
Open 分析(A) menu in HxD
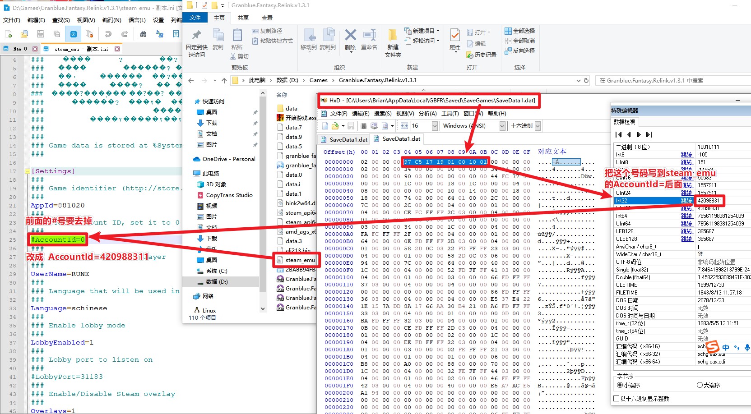[x=427, y=114]
